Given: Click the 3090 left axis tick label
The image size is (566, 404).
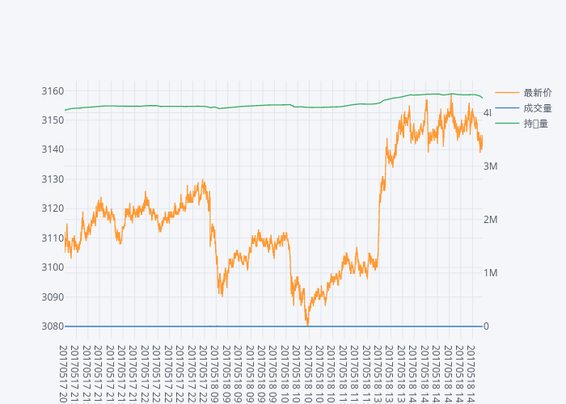Looking at the screenshot, I should (53, 297).
